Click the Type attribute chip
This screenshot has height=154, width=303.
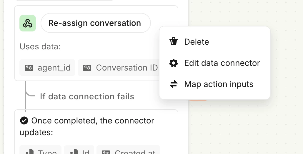click(41, 150)
